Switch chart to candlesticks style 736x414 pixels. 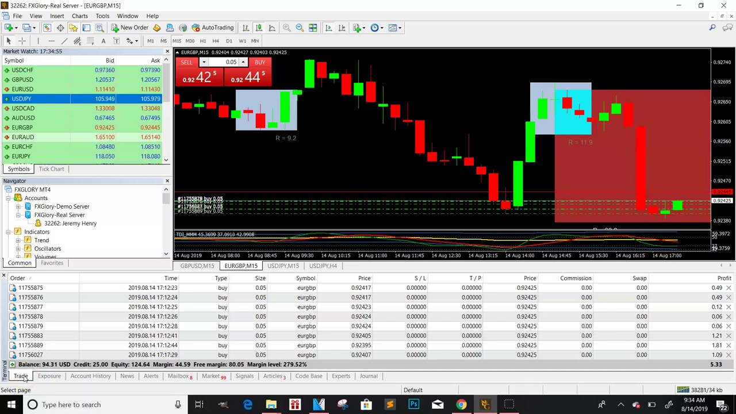tap(259, 28)
